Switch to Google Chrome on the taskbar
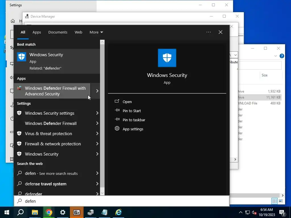Screen dimensions: 291x218 (x=49, y=212)
